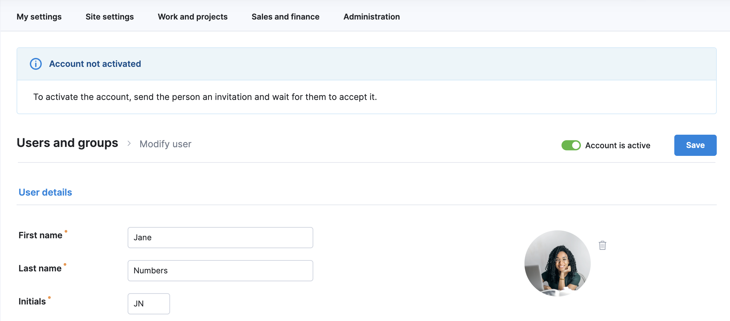Click the required-field indicator beside Initials

click(50, 297)
